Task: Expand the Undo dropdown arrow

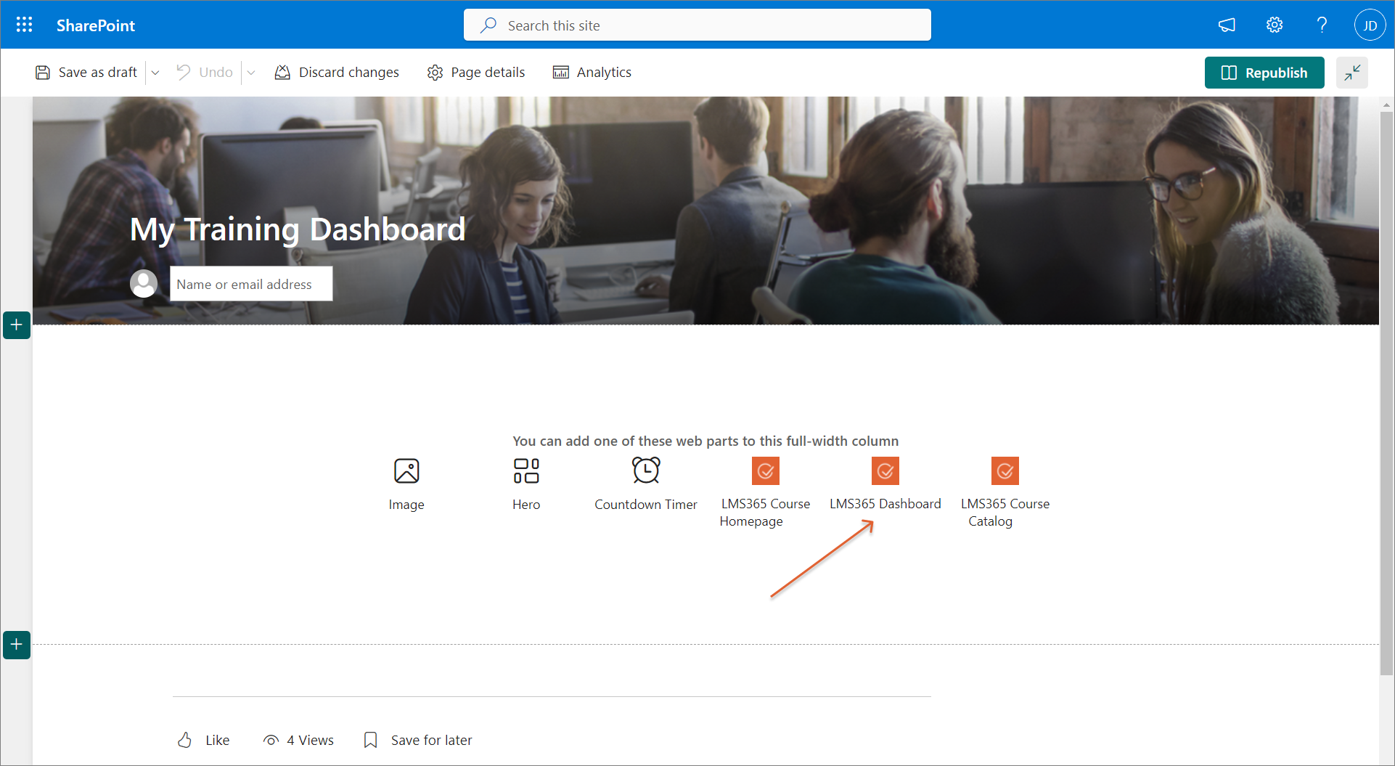Action: pyautogui.click(x=251, y=73)
